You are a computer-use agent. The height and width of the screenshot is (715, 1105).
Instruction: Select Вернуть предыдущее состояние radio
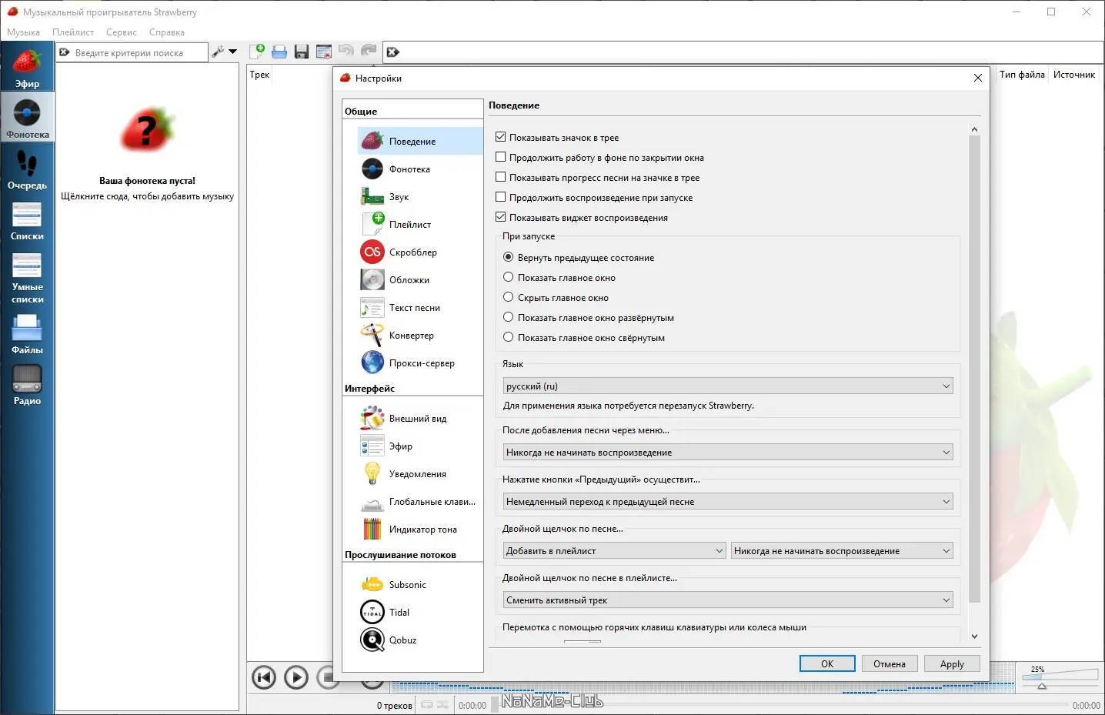pos(508,257)
